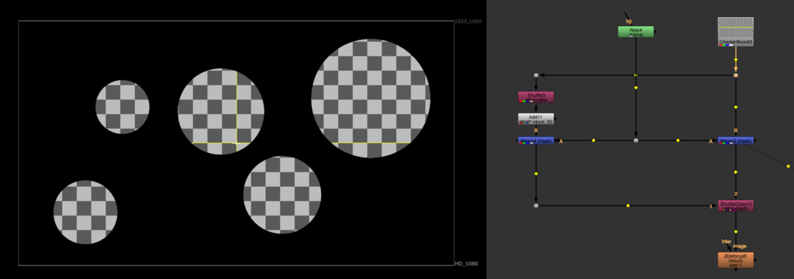Click the yellow diamond on pipe directly below Roto4

[636, 87]
